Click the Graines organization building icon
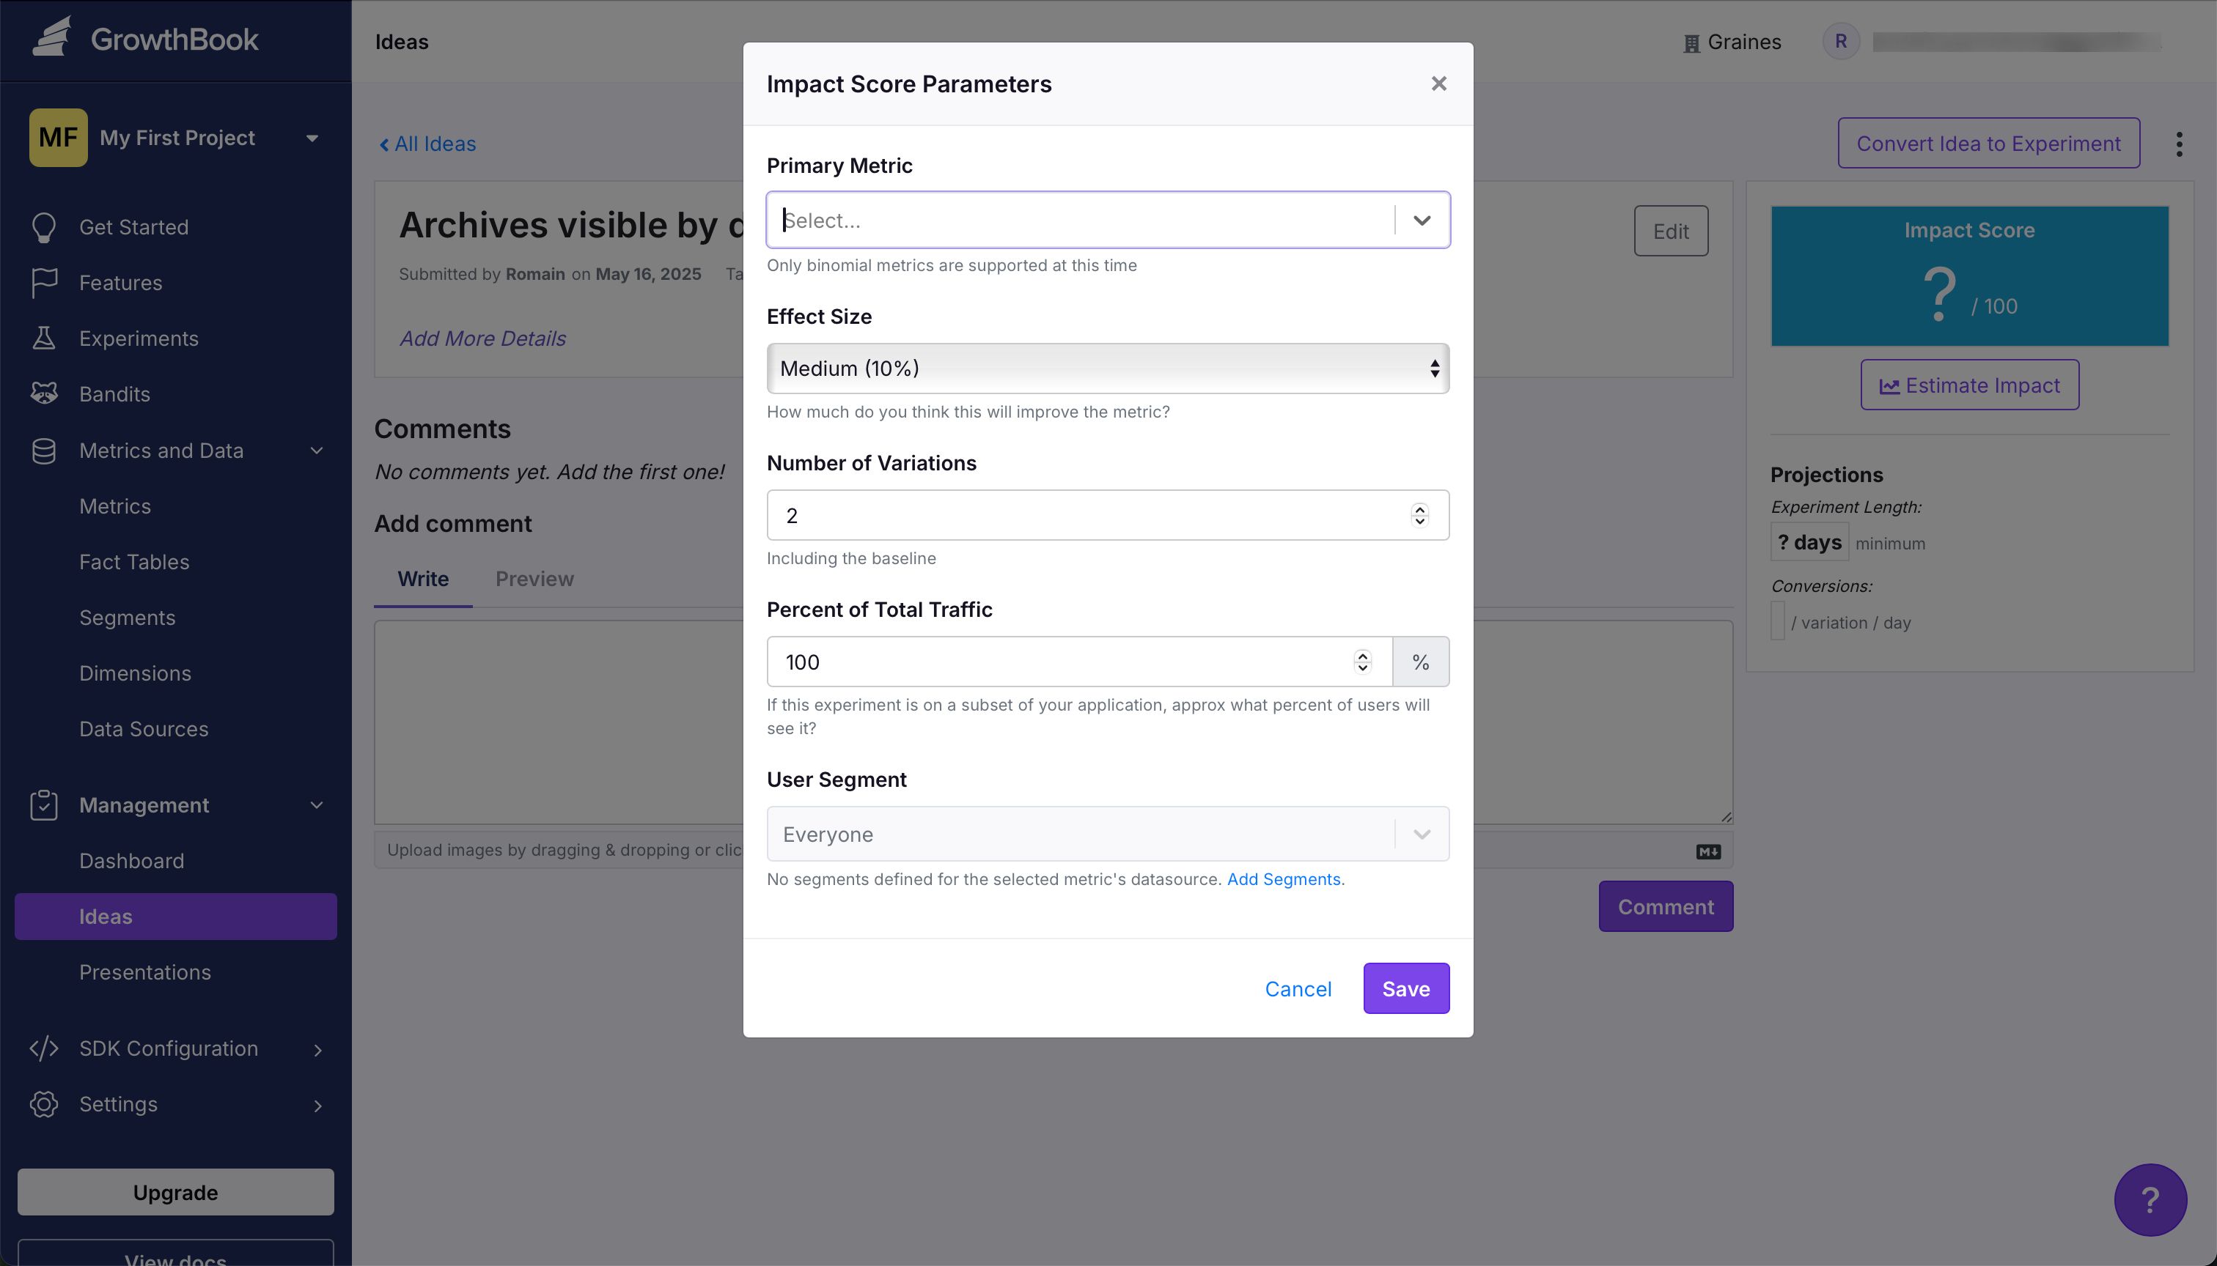Image resolution: width=2217 pixels, height=1266 pixels. (1691, 43)
